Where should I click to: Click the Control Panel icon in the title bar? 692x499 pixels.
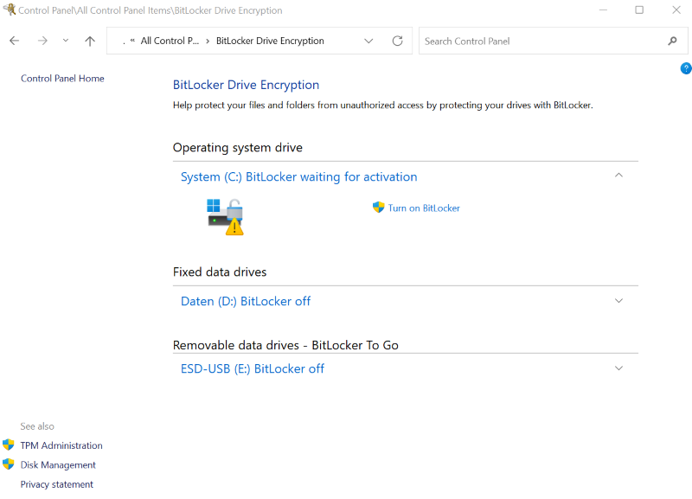coord(9,10)
